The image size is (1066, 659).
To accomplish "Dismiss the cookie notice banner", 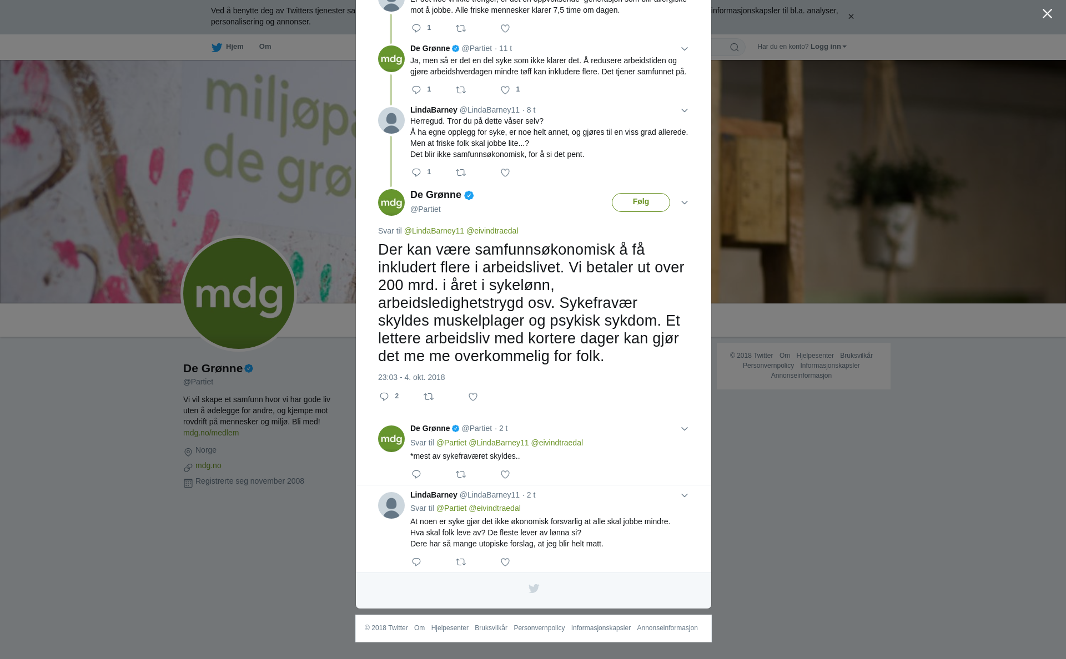I will [x=851, y=17].
